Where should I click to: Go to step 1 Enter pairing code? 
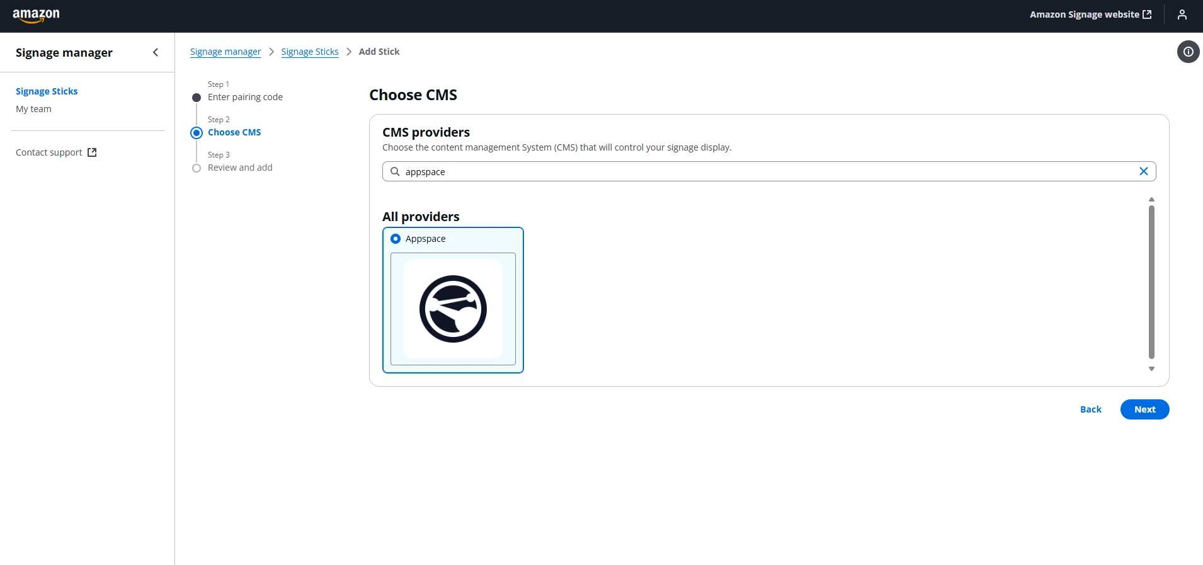coord(245,97)
